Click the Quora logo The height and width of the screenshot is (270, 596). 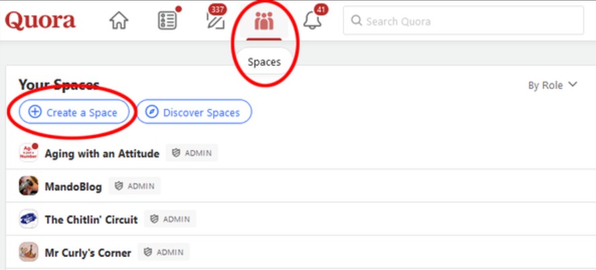[x=40, y=21]
